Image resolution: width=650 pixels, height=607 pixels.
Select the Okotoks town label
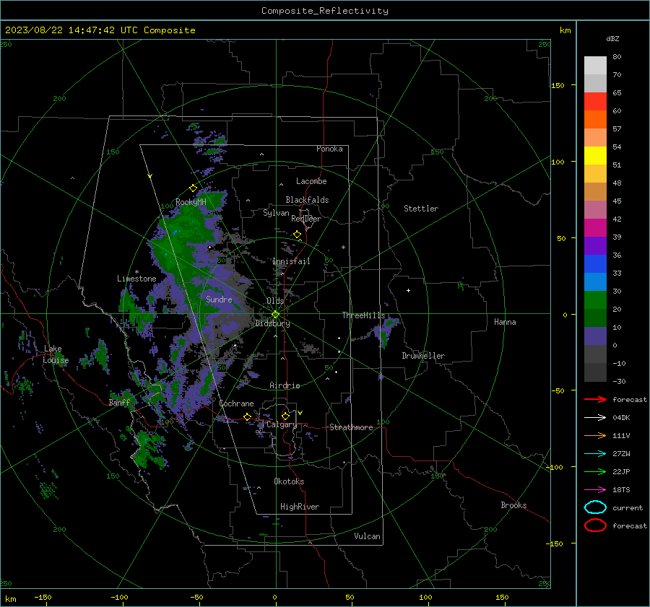click(x=289, y=481)
